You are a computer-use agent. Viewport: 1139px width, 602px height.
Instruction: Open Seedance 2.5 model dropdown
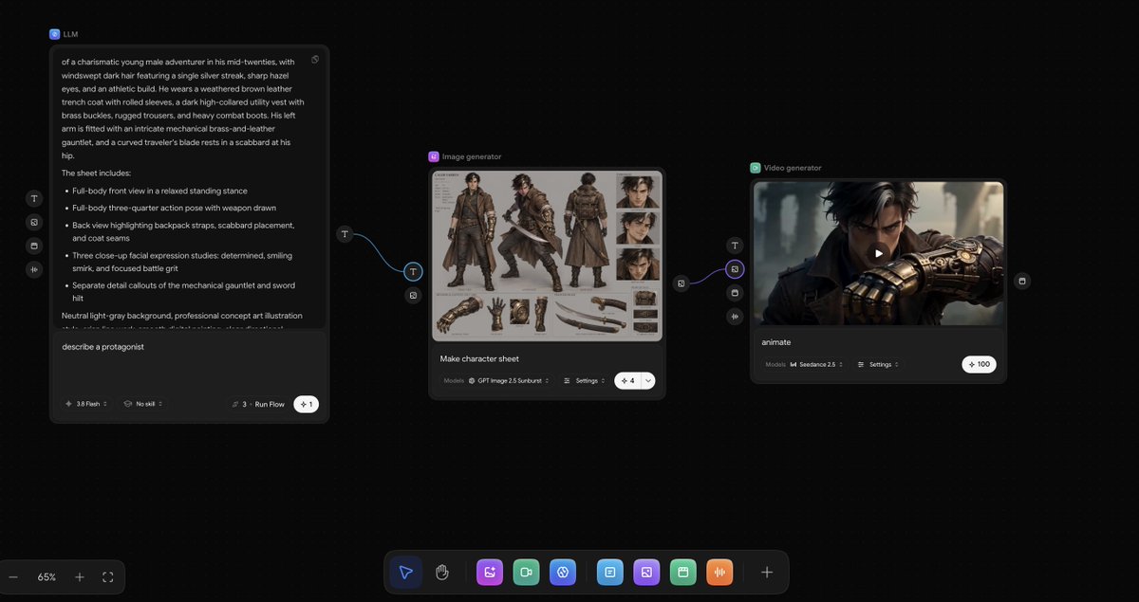[x=816, y=364]
